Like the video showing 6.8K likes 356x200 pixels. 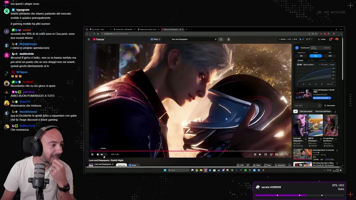240,165
